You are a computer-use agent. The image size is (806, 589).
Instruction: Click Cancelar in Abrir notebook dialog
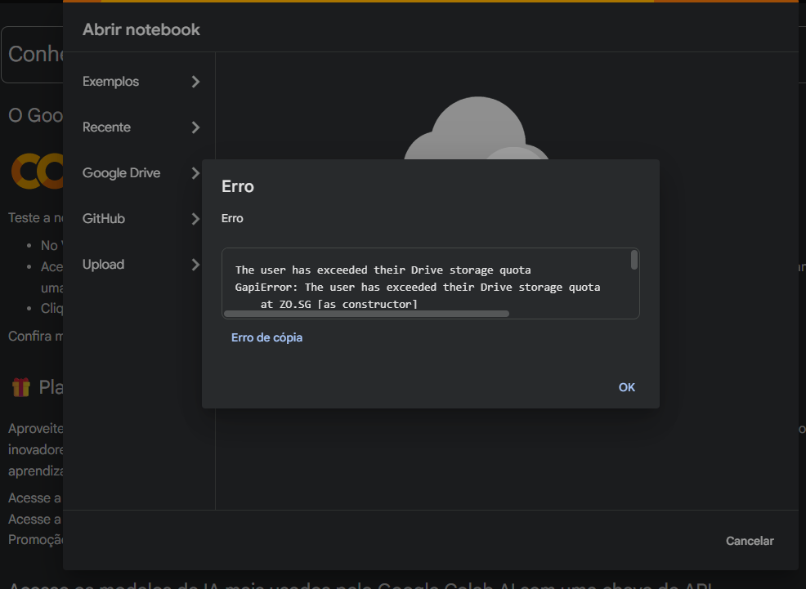(750, 541)
